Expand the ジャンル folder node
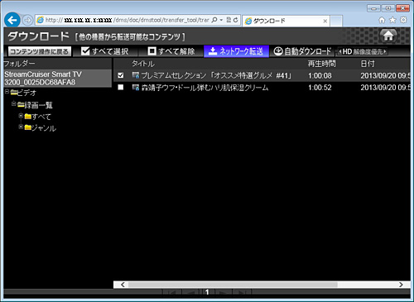 click(21, 127)
